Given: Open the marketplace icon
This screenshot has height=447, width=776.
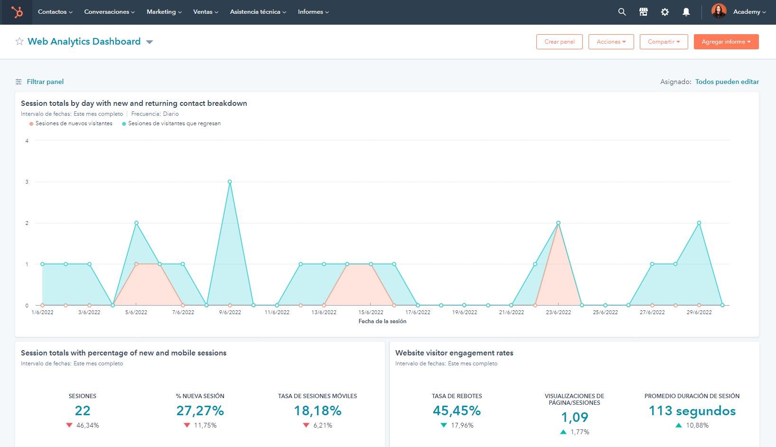Looking at the screenshot, I should coord(643,12).
